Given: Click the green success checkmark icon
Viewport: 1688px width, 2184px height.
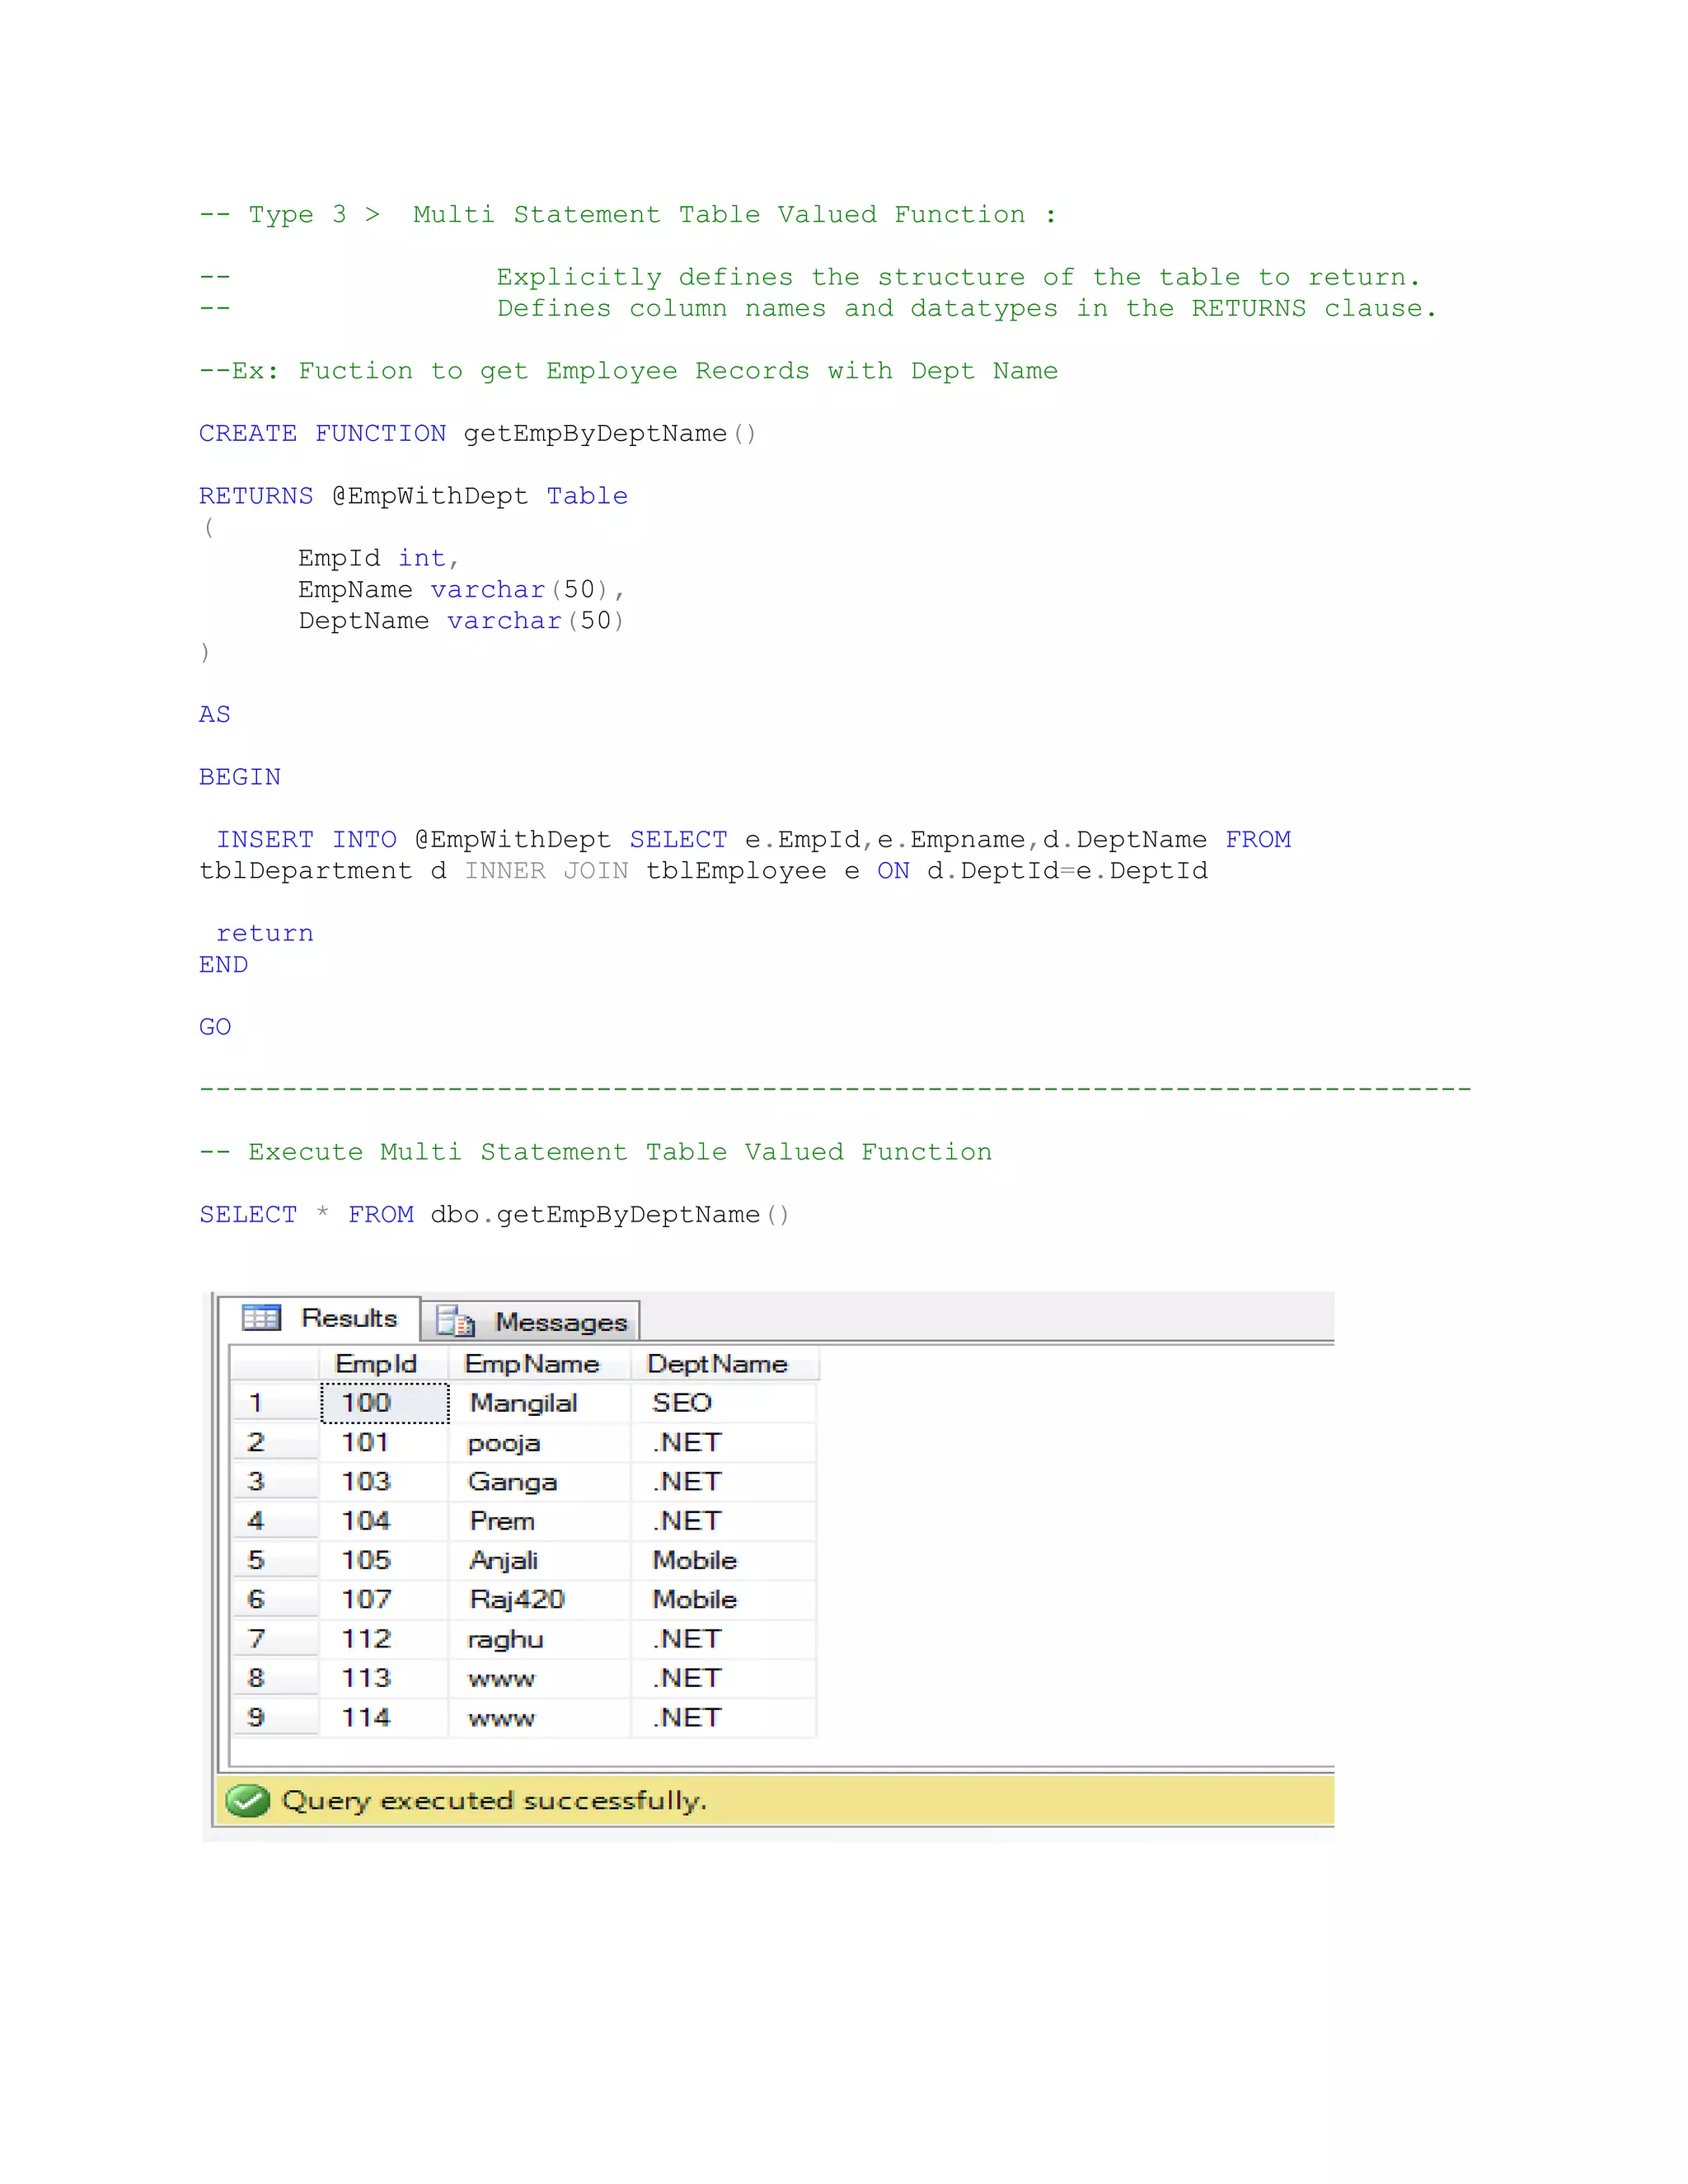Looking at the screenshot, I should click(x=247, y=1800).
